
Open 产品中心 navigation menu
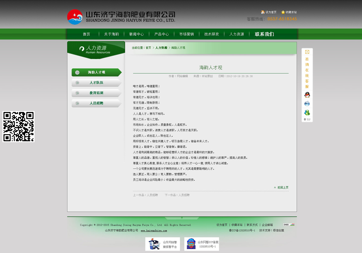click(x=162, y=34)
